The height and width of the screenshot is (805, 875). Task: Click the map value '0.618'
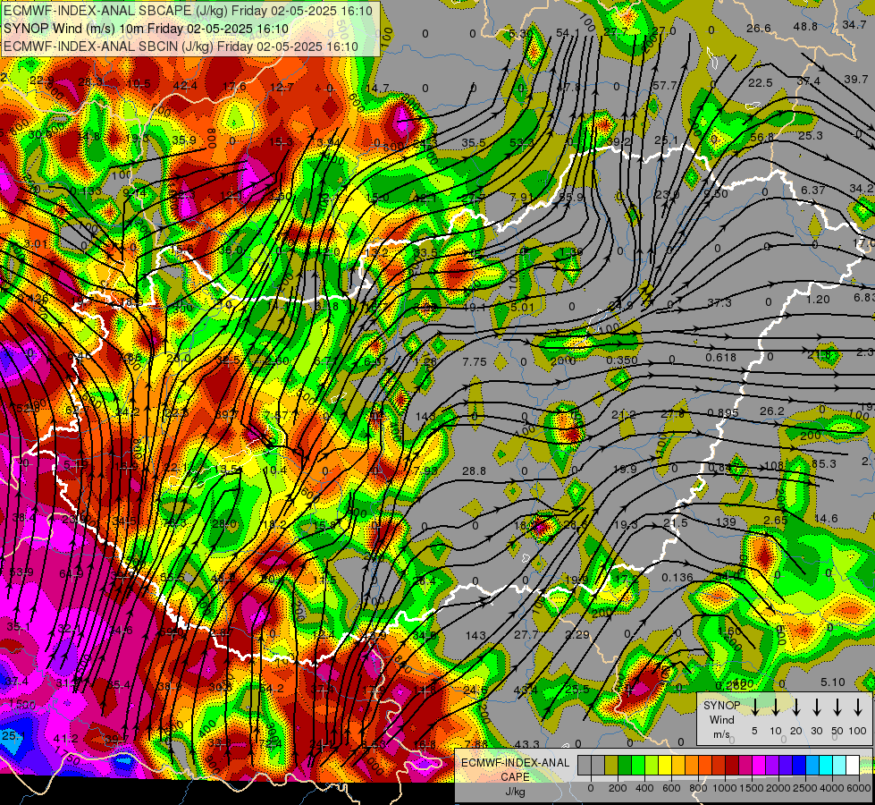720,357
